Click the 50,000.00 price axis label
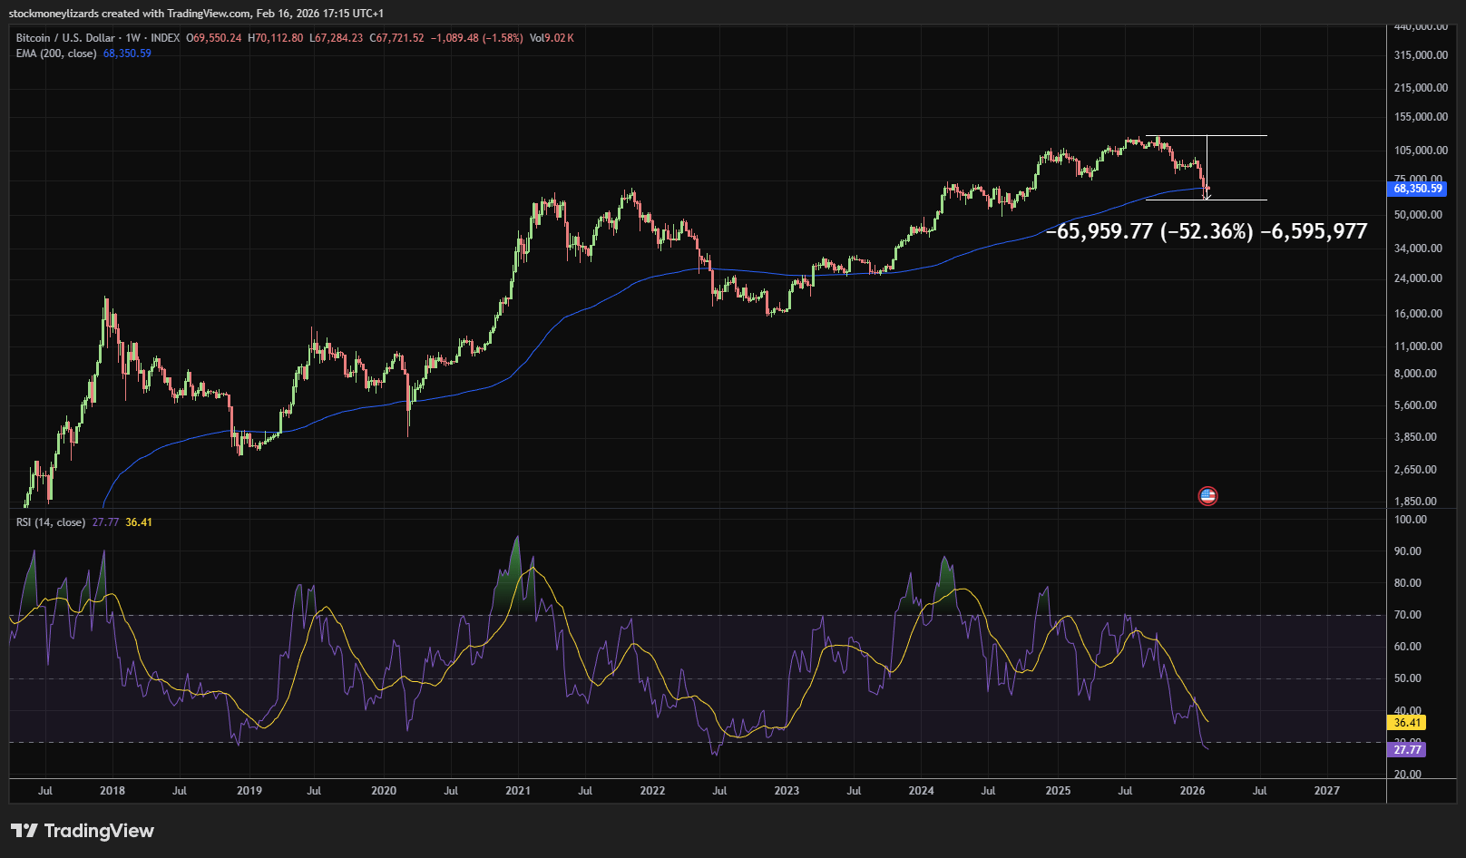Image resolution: width=1466 pixels, height=858 pixels. 1418,215
